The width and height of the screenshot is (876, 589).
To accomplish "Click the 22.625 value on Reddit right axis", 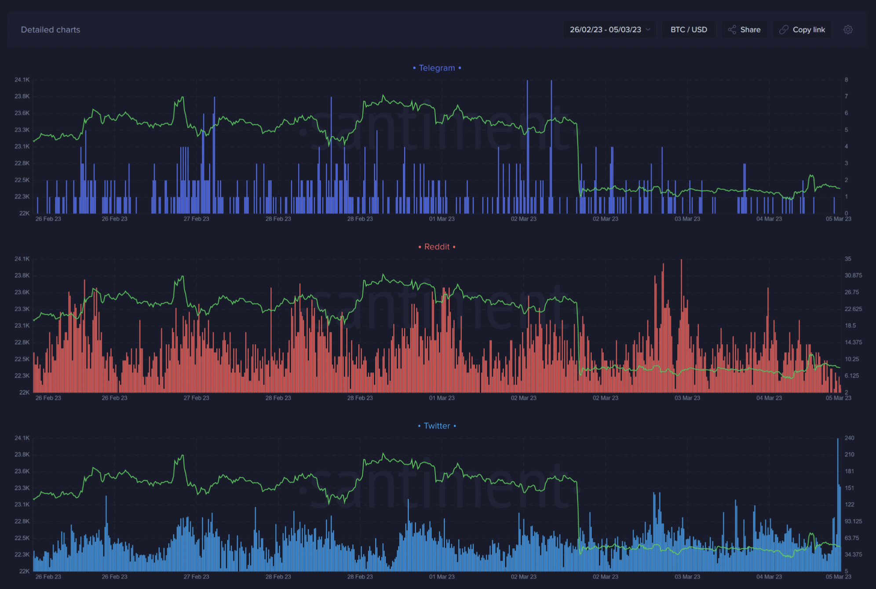I will (853, 309).
